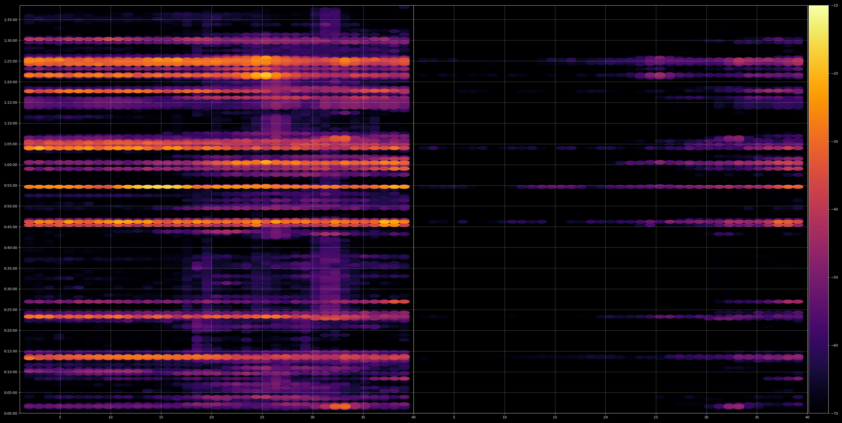The height and width of the screenshot is (423, 842).
Task: Click the 0:50:00 y-axis tick label
Action: (10, 206)
